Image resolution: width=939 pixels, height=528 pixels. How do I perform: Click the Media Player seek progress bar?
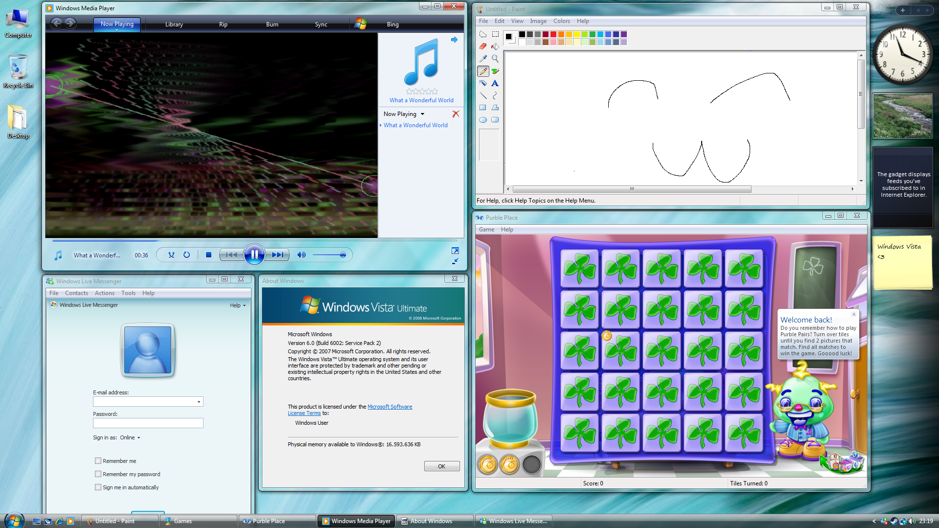click(x=254, y=241)
